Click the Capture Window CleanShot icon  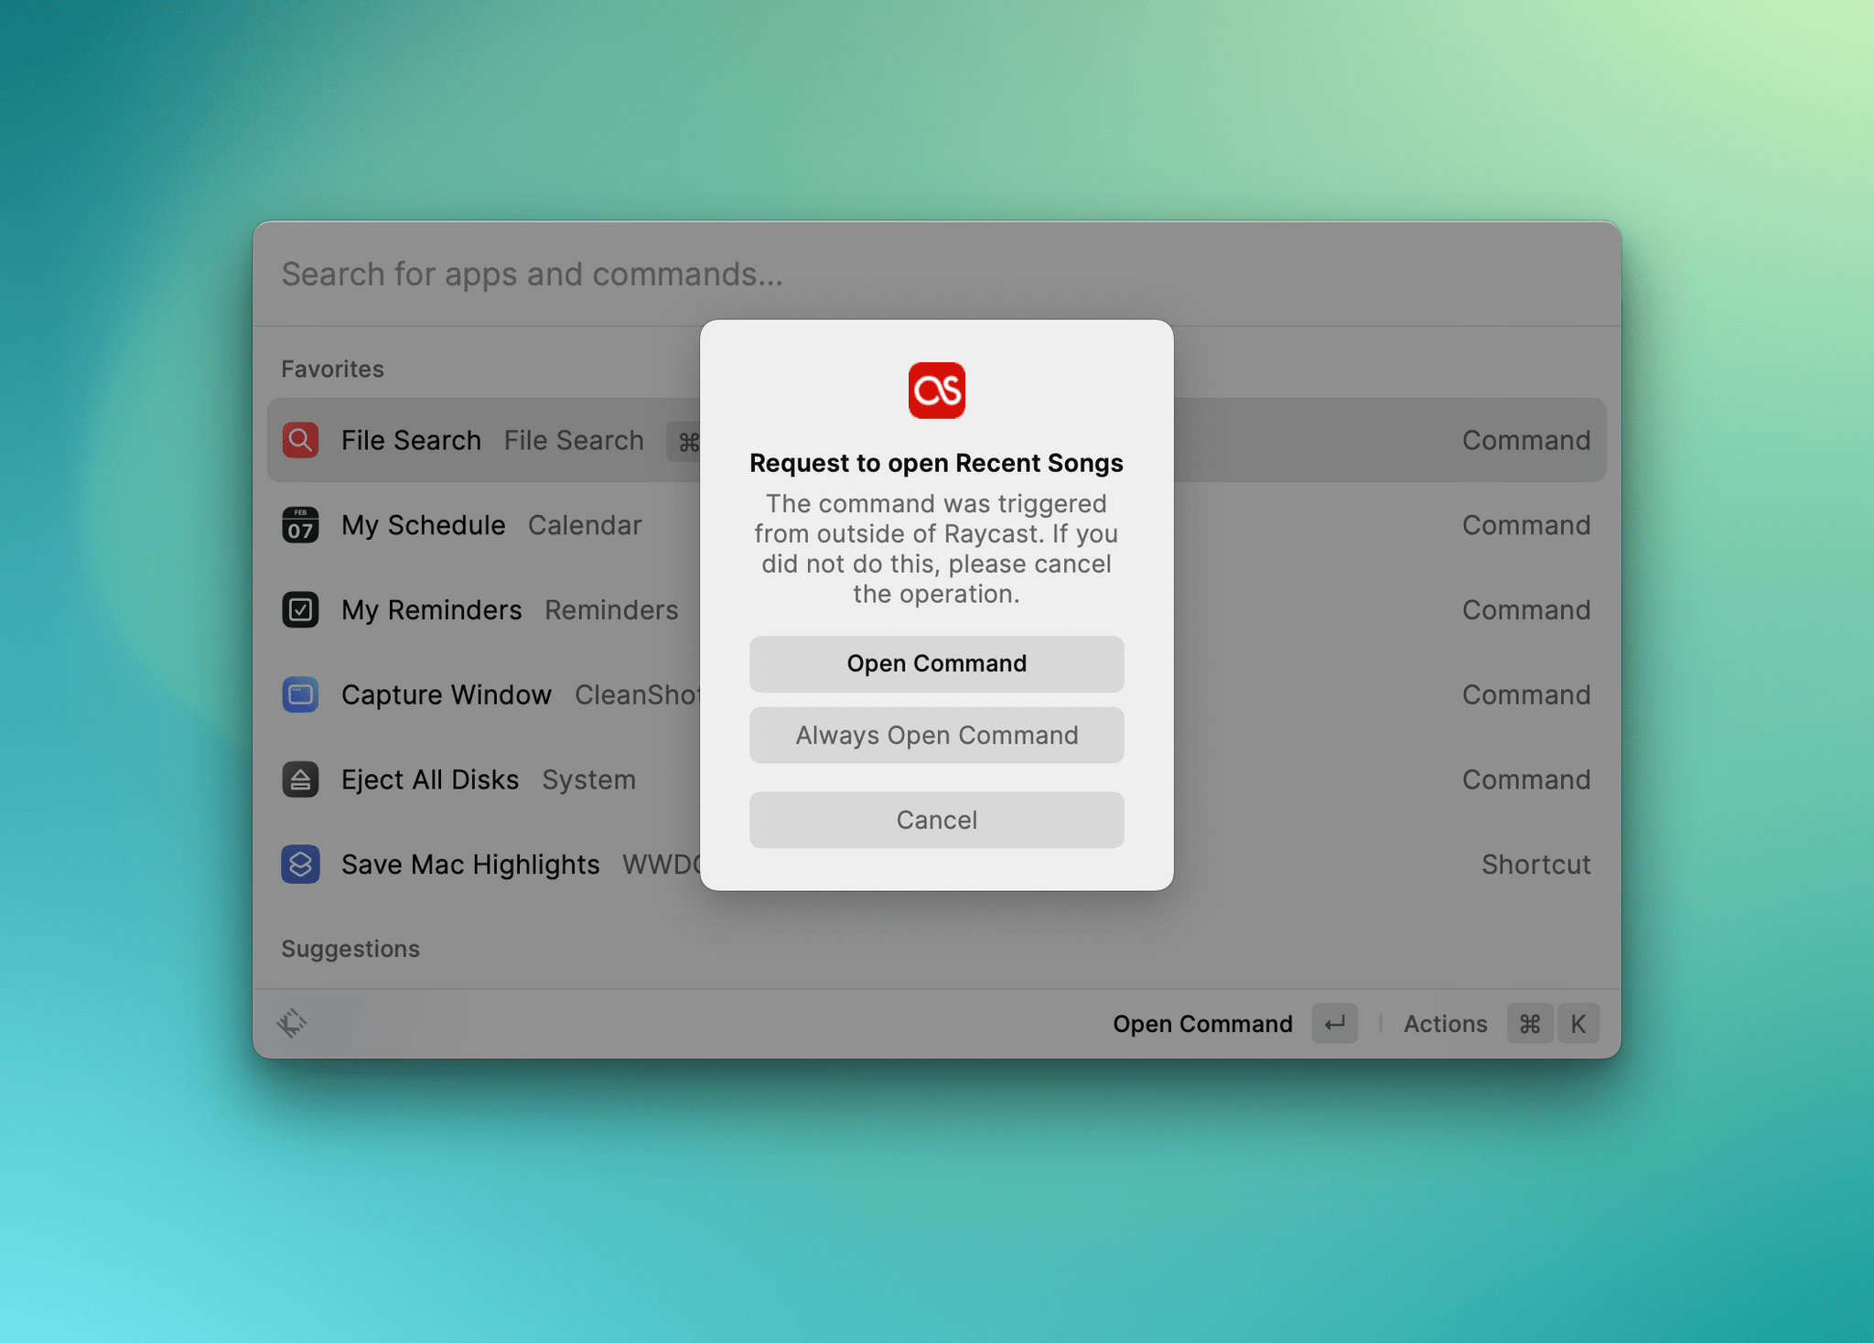tap(300, 694)
